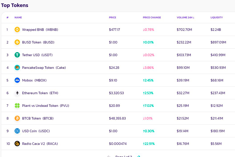Click the $25.19M volume value
Screen dimensions: 235x157
[x=183, y=106]
